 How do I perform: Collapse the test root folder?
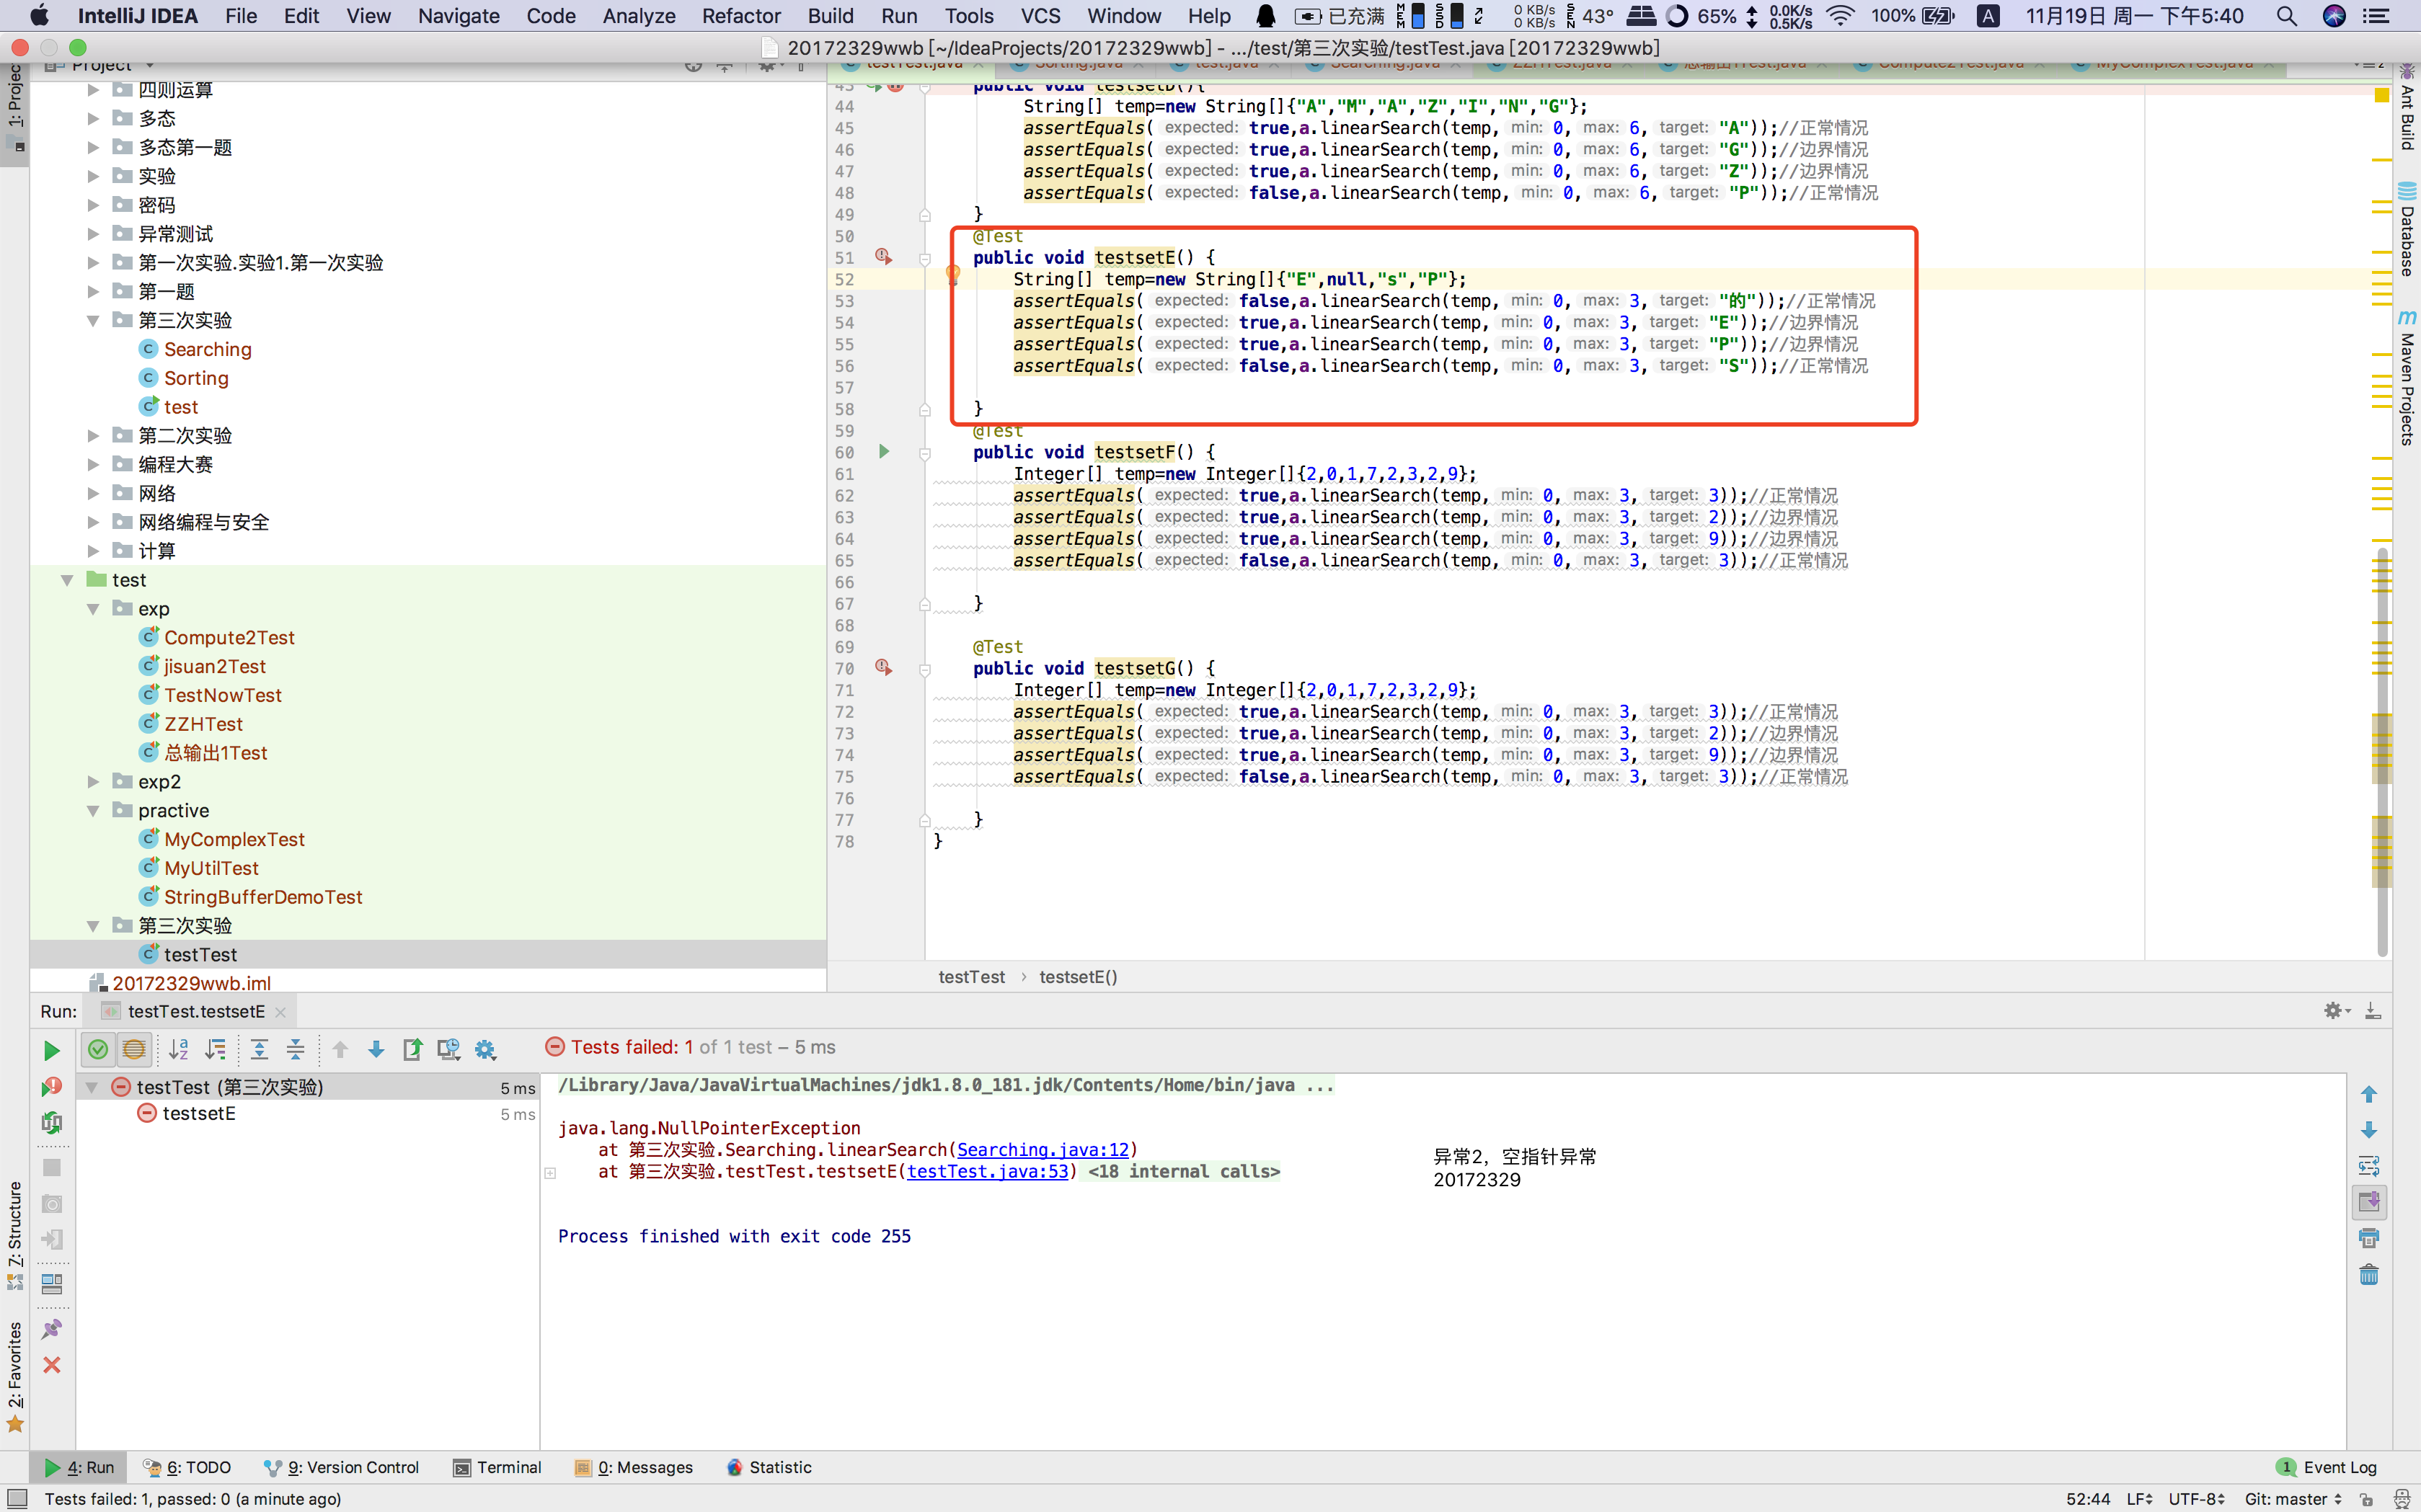tap(67, 580)
